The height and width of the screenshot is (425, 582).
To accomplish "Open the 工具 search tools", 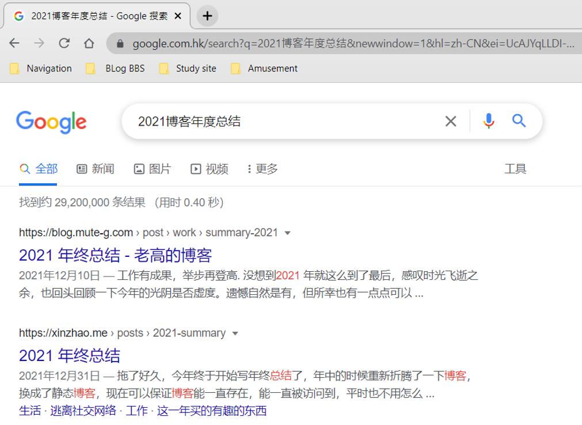I will pyautogui.click(x=515, y=169).
